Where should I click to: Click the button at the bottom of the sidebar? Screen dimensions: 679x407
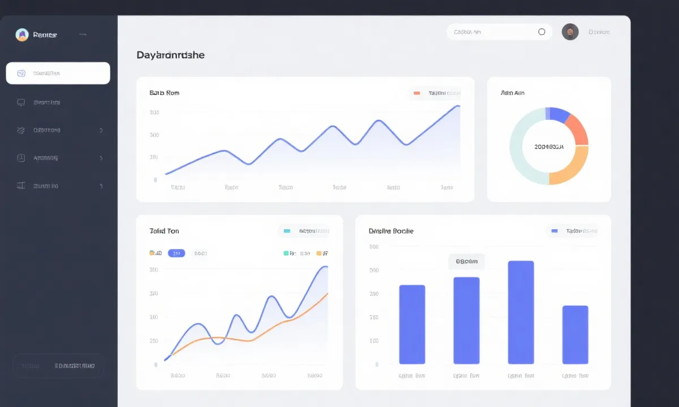pos(58,366)
